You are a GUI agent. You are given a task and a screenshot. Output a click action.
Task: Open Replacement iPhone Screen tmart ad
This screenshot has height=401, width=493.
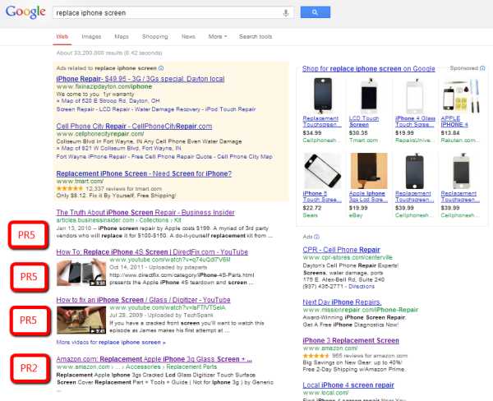point(144,173)
